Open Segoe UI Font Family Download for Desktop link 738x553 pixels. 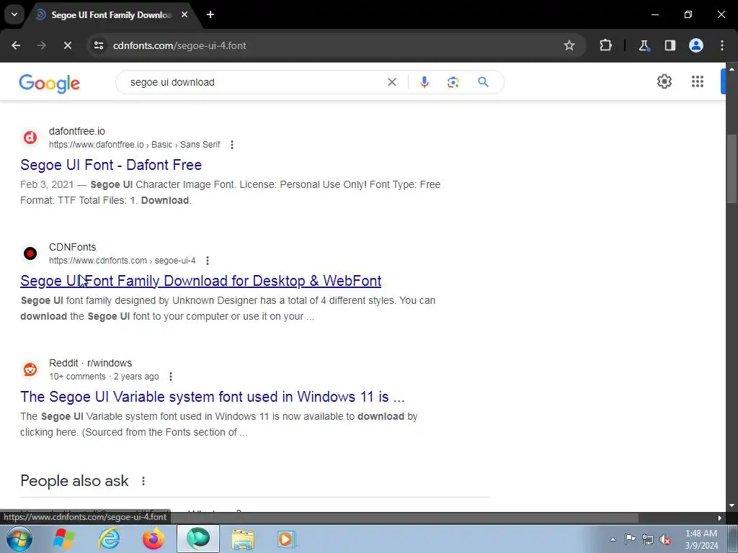(x=200, y=281)
